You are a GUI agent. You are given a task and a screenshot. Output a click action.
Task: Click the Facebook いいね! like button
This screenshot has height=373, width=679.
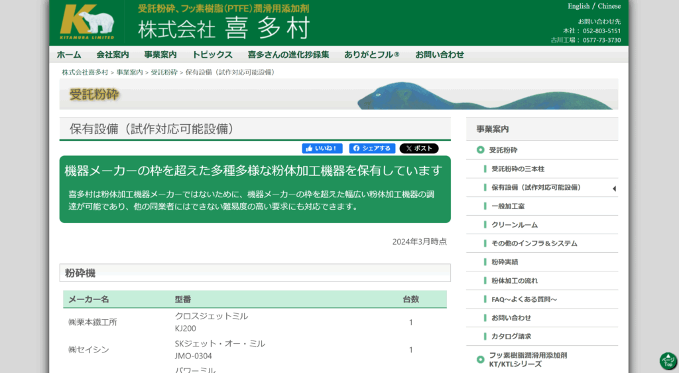322,149
